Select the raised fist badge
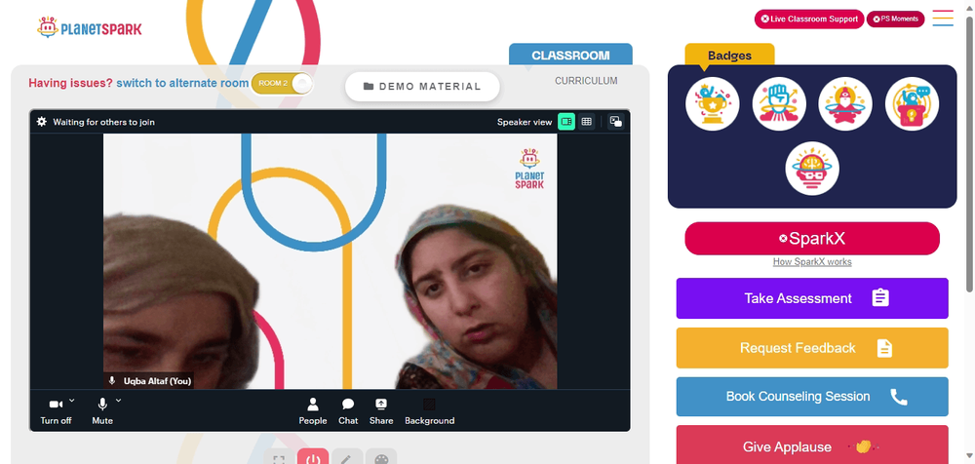Image resolution: width=975 pixels, height=464 pixels. click(779, 104)
